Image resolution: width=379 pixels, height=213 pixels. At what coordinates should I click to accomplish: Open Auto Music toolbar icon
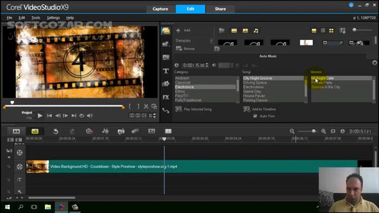121,131
